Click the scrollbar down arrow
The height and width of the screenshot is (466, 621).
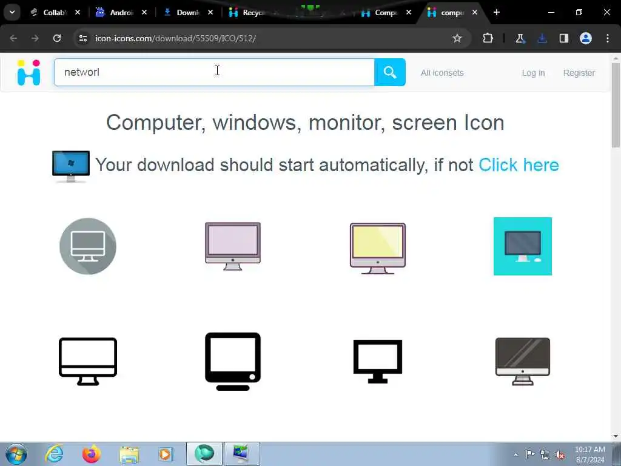[x=616, y=437]
